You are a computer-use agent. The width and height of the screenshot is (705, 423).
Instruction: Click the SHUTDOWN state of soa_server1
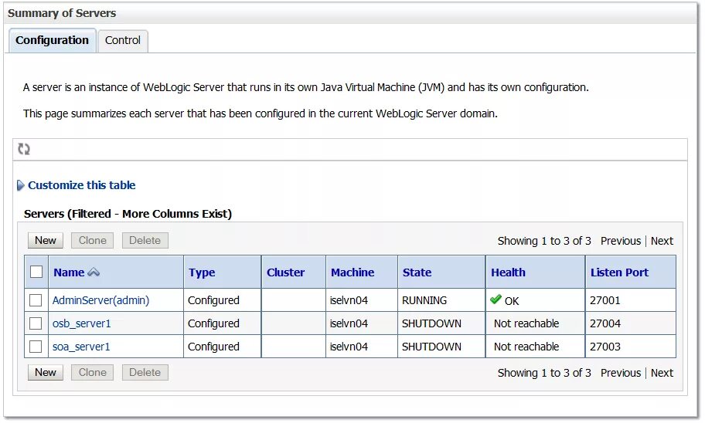tap(431, 347)
